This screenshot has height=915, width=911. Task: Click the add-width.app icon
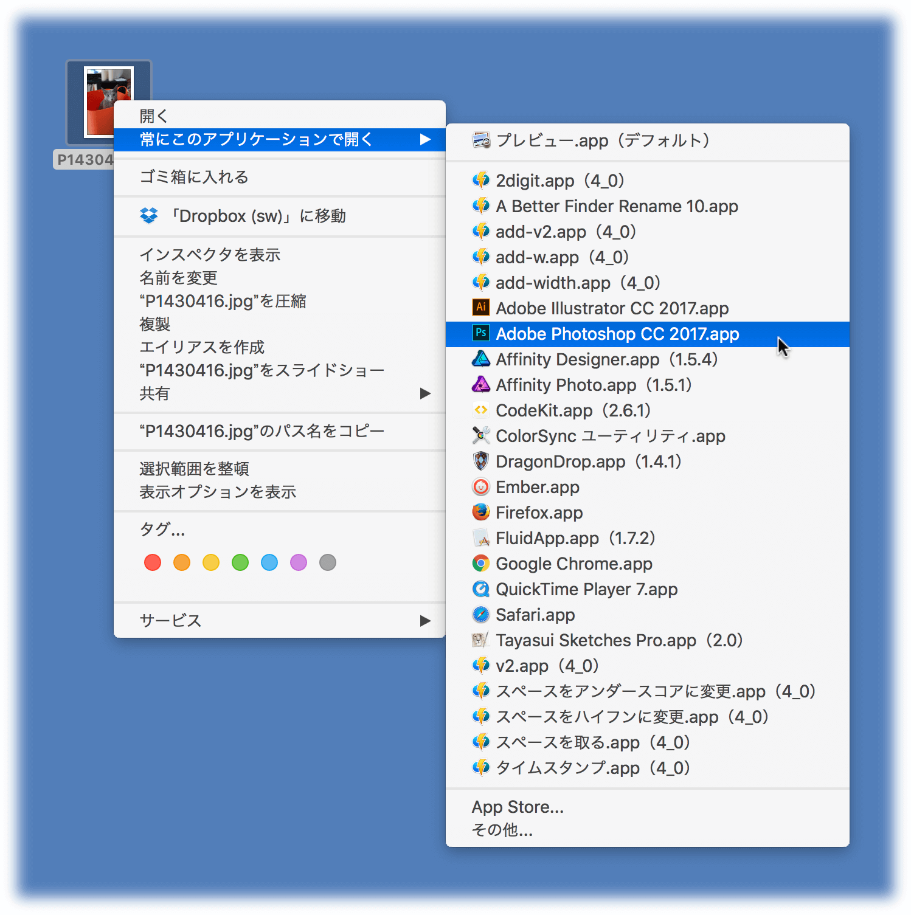click(x=481, y=283)
